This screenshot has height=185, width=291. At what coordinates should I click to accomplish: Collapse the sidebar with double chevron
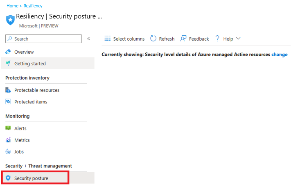click(89, 39)
